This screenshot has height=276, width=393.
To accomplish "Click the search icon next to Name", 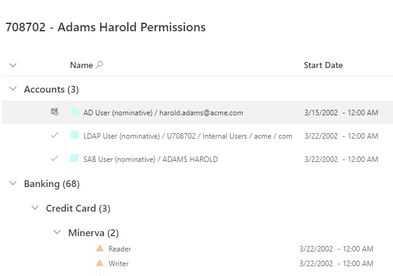I will [x=100, y=65].
